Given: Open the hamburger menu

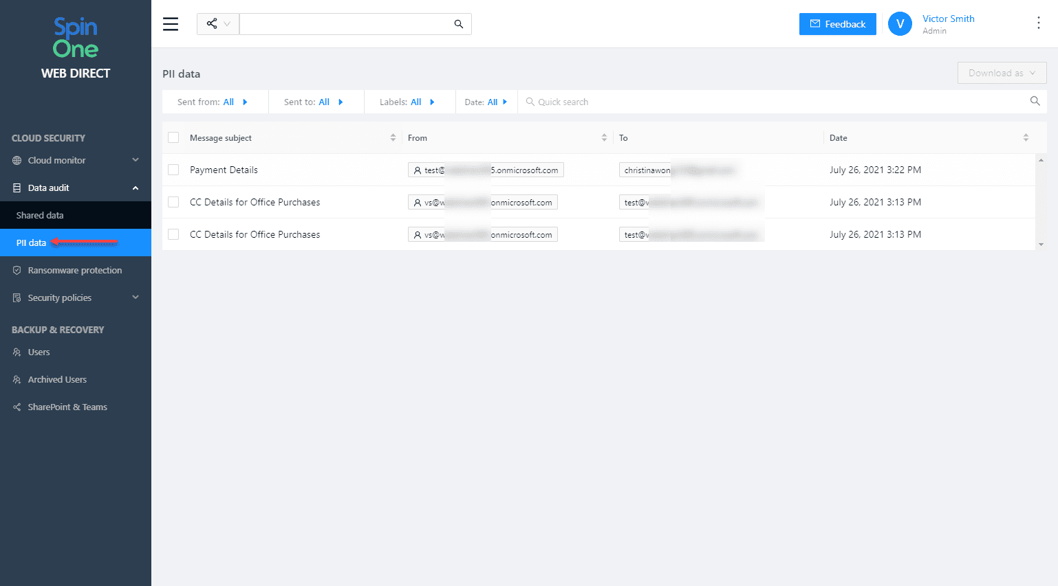Looking at the screenshot, I should 171,24.
